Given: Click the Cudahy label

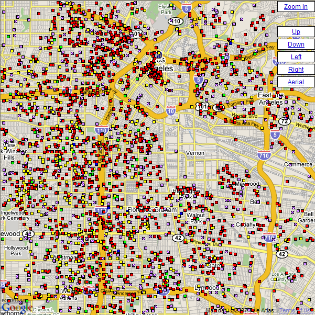Looking at the screenshot, I should tap(245, 224).
